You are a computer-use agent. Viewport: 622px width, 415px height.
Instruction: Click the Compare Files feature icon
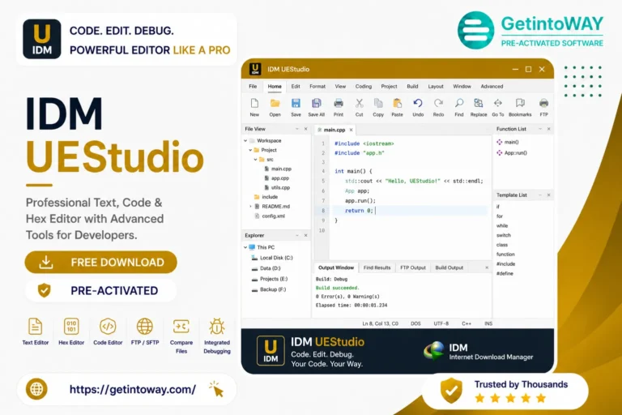181,327
